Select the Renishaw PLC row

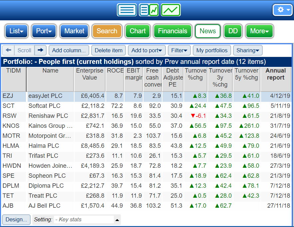pyautogui.click(x=146, y=116)
